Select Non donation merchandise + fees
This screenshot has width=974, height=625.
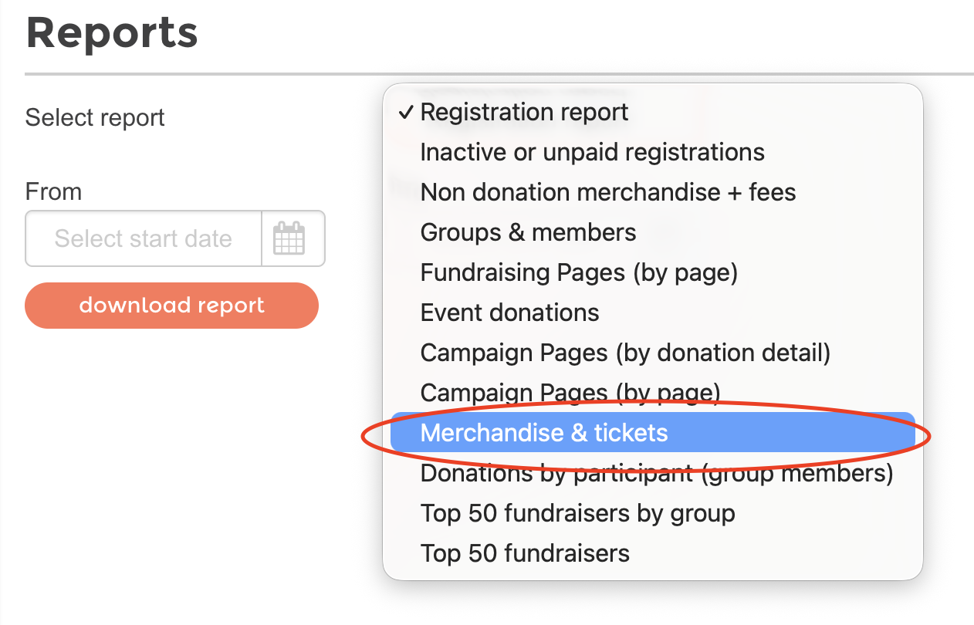coord(652,192)
